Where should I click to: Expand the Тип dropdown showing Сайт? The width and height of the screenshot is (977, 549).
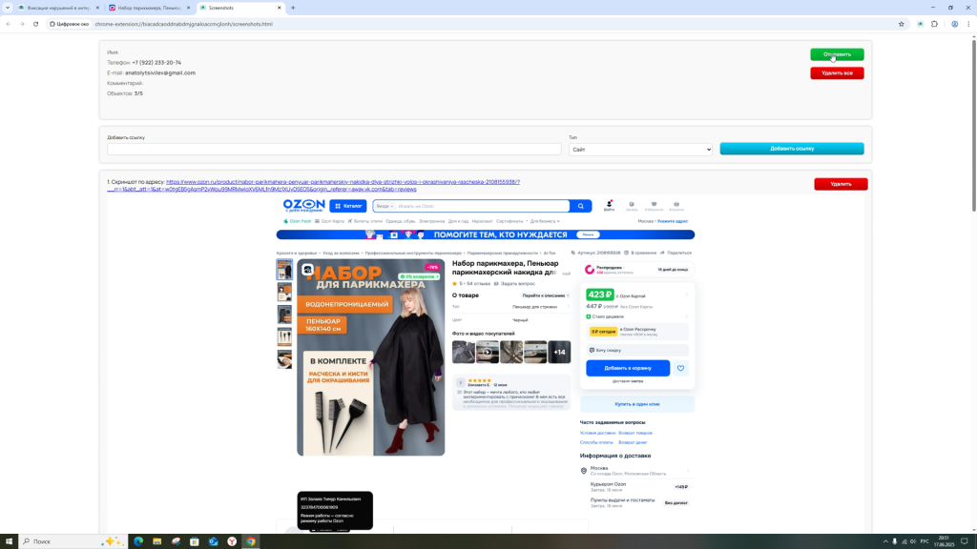[x=640, y=150]
